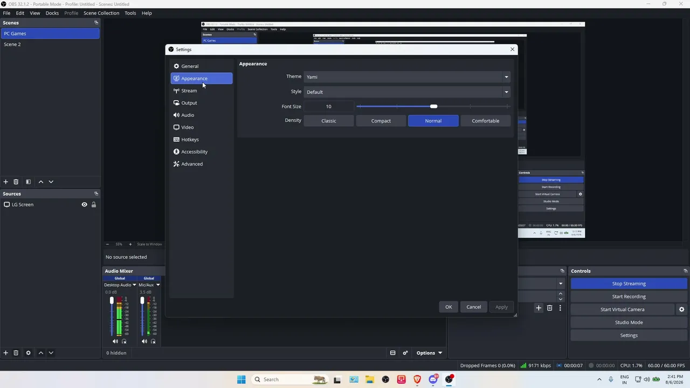Click Cancel in Settings dialog
Viewport: 690px width, 388px height.
474,307
